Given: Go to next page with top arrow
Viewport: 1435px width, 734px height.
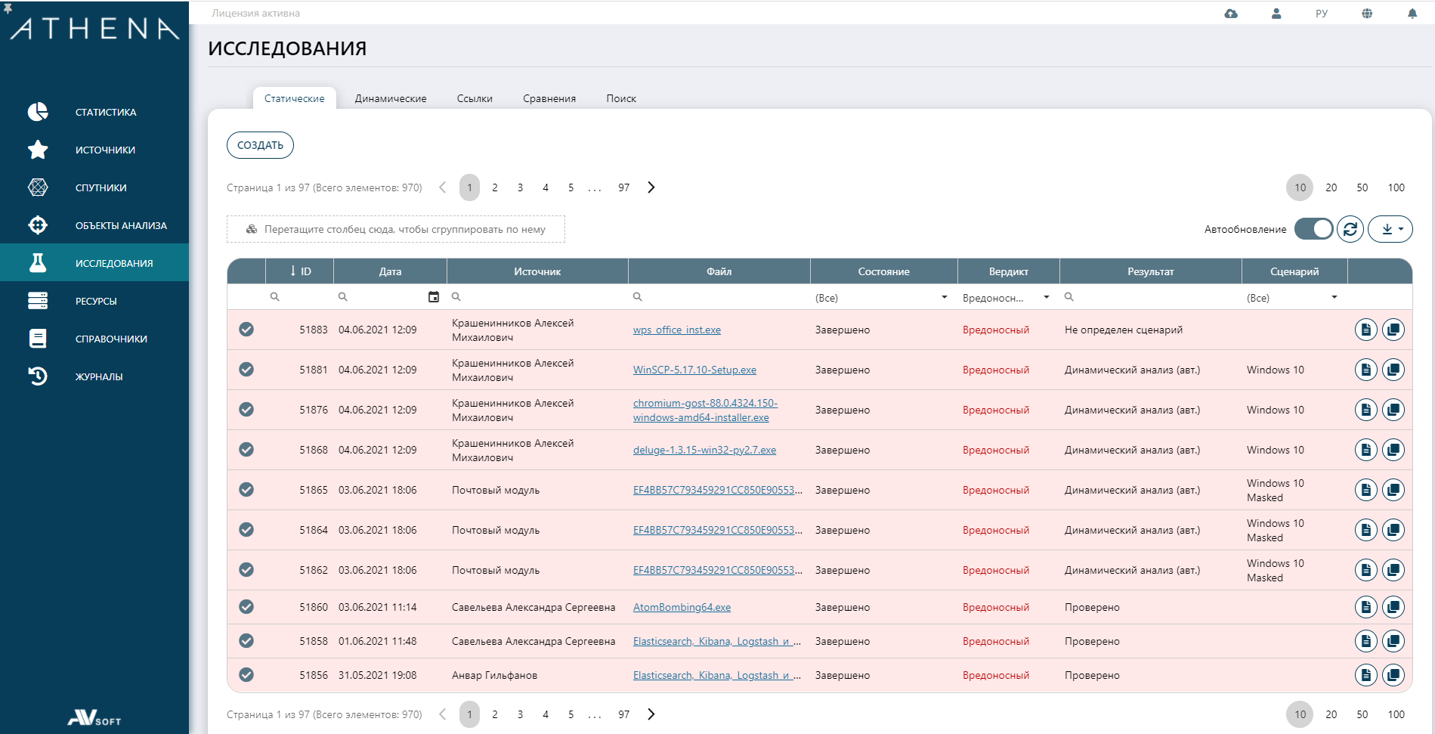Looking at the screenshot, I should coord(651,187).
